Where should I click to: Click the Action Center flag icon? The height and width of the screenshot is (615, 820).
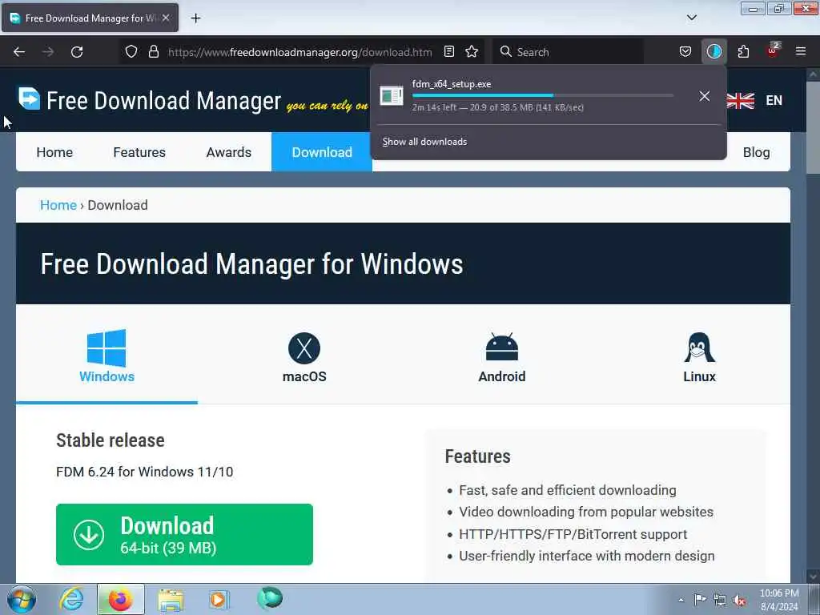click(700, 599)
